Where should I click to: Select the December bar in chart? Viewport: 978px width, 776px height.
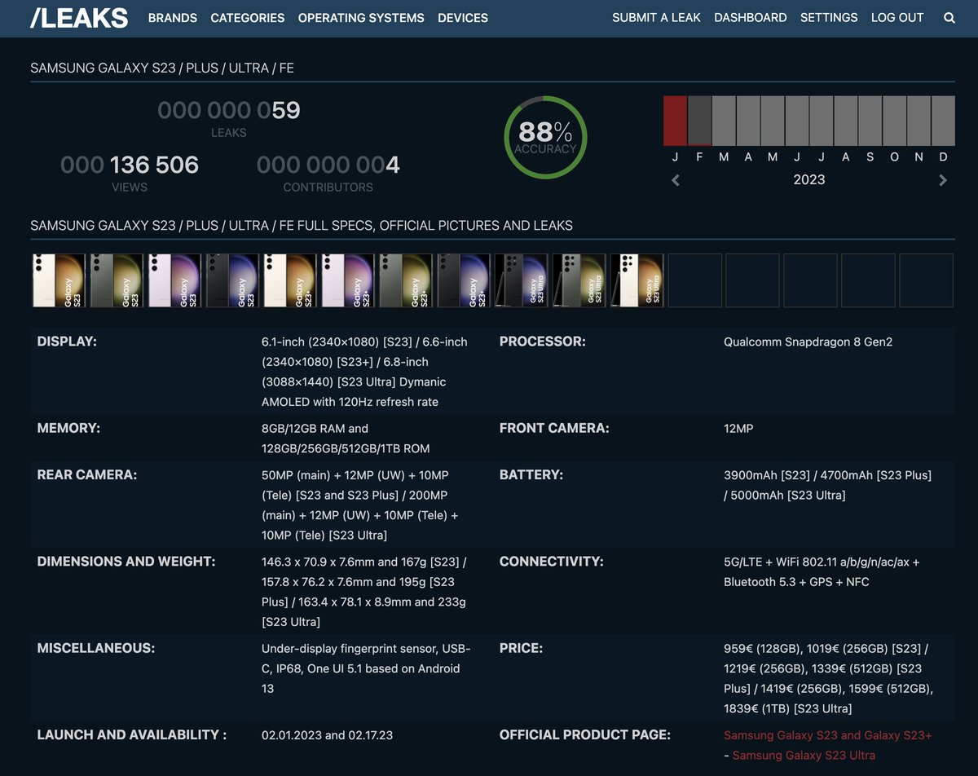944,121
